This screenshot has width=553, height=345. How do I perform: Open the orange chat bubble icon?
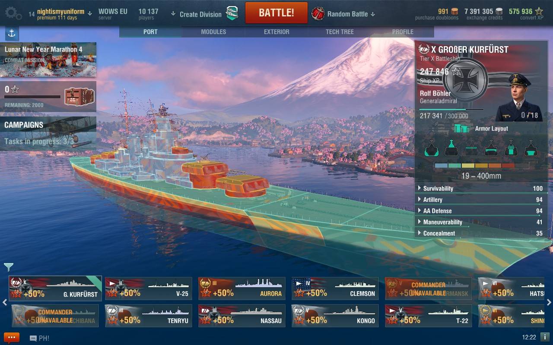[12, 338]
